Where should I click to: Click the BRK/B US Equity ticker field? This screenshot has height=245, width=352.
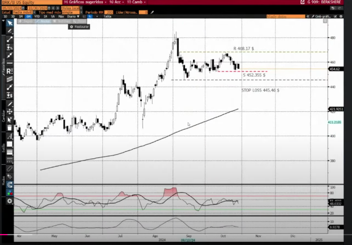pyautogui.click(x=32, y=2)
